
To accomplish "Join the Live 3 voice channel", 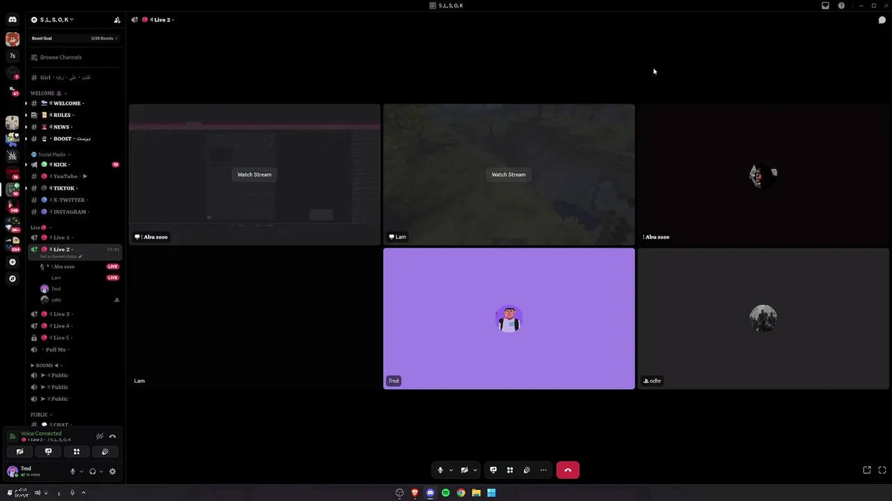I will click(75, 314).
